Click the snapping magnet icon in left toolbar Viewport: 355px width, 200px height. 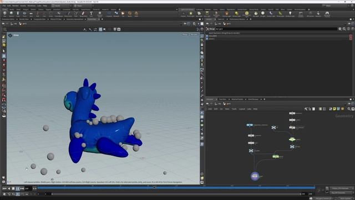pyautogui.click(x=4, y=100)
